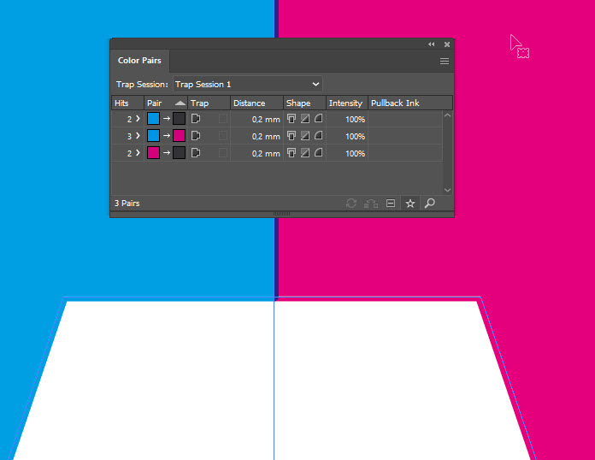Click the first shape icon in magenta-to-black row

point(291,152)
